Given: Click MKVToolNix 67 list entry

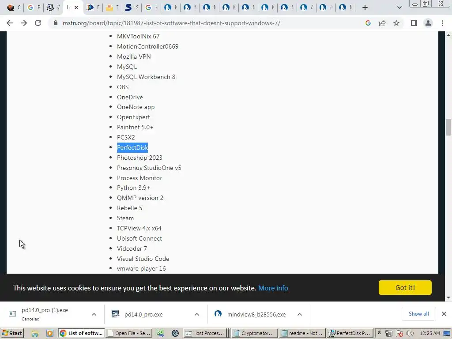Looking at the screenshot, I should pos(138,36).
